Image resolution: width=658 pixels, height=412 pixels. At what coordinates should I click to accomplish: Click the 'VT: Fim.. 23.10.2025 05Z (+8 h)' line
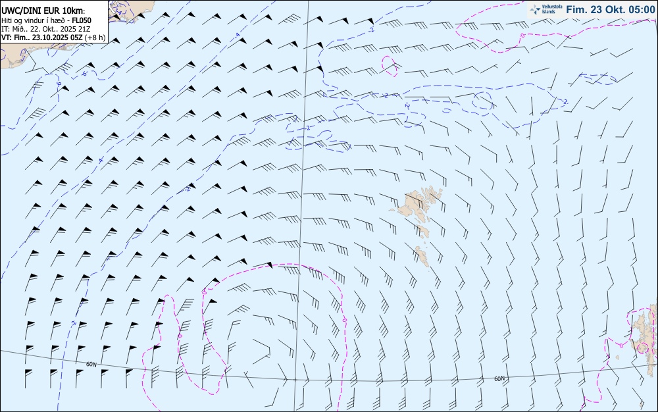53,38
